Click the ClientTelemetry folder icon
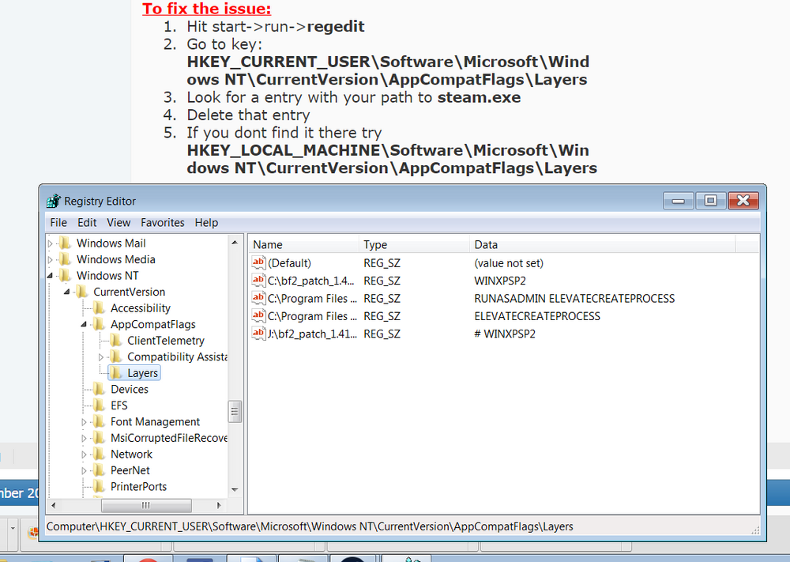 [116, 340]
